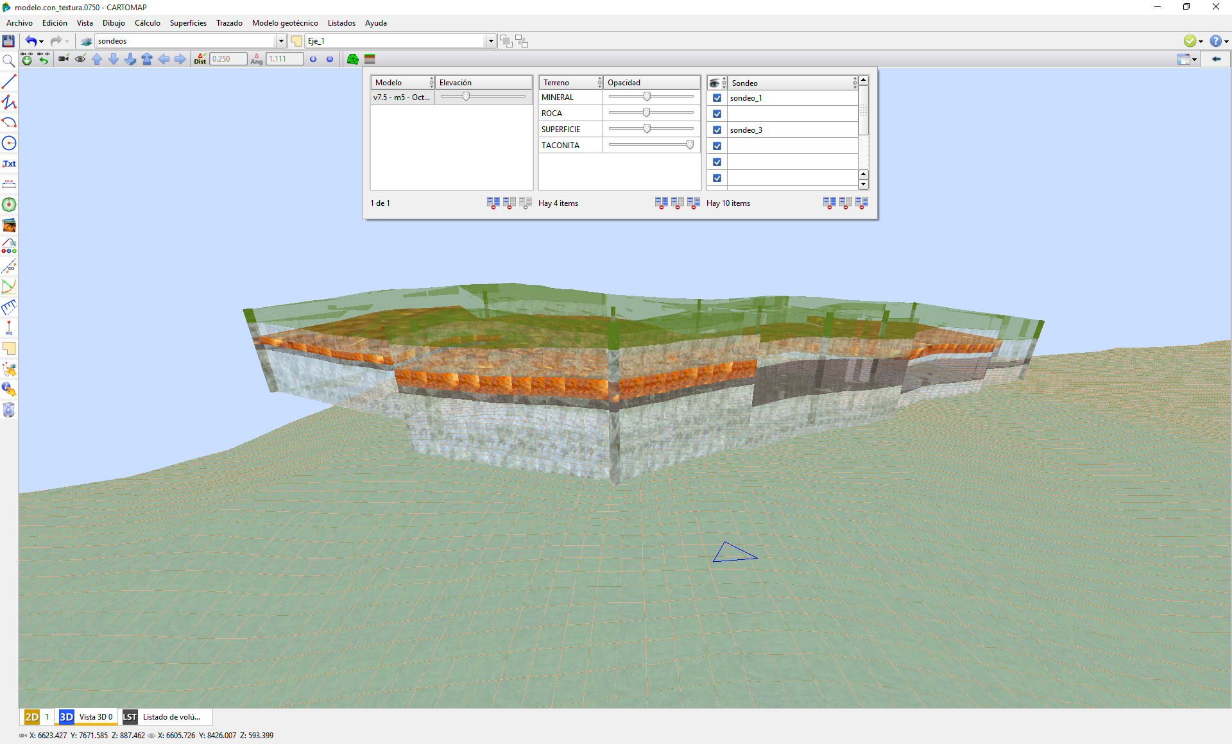This screenshot has height=744, width=1232.
Task: Uncheck the sondeo_1 visibility checkbox
Action: 717,98
